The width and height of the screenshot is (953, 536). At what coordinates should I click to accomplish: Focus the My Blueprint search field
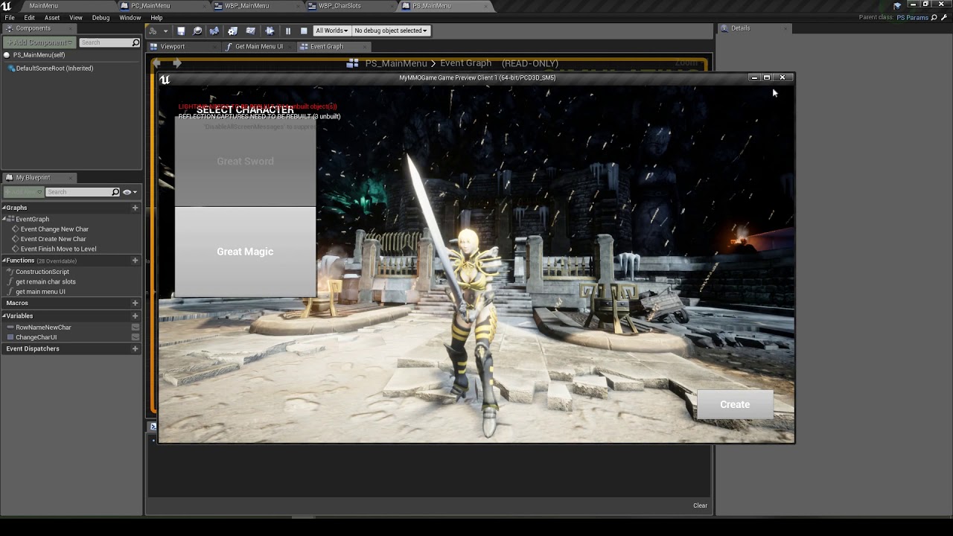(x=82, y=192)
